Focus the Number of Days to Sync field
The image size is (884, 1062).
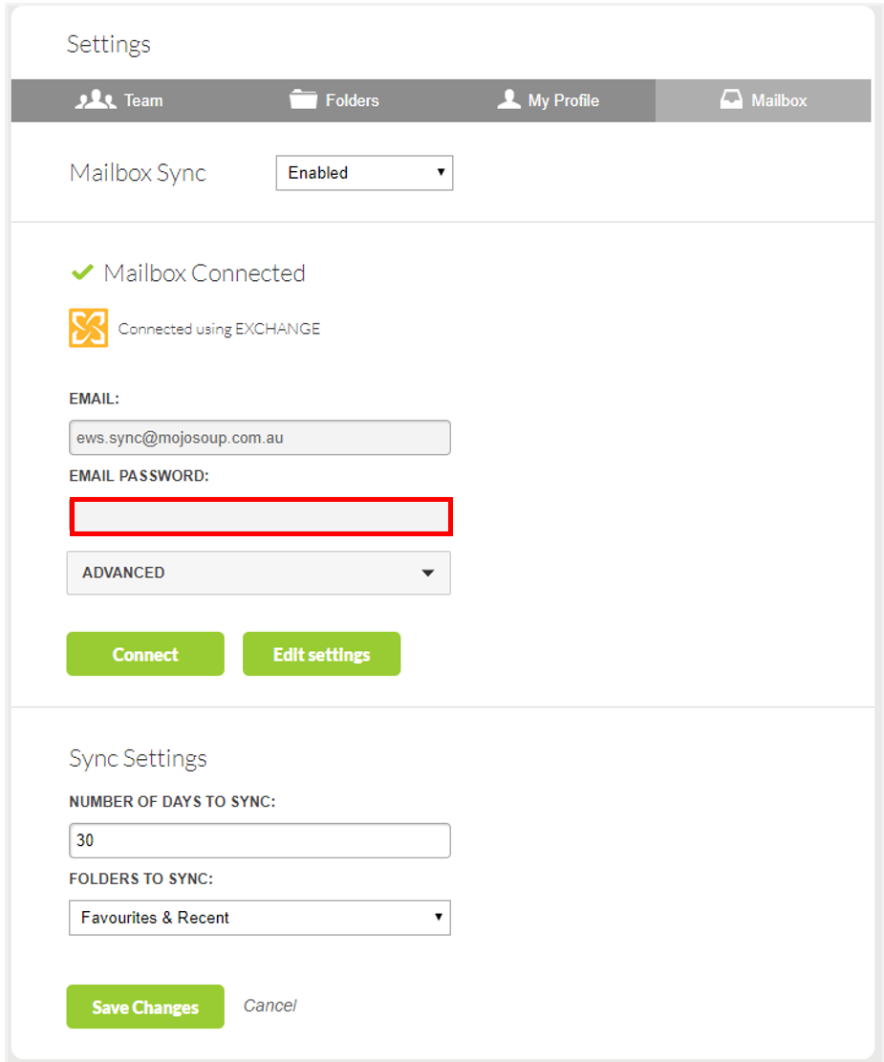(x=259, y=841)
